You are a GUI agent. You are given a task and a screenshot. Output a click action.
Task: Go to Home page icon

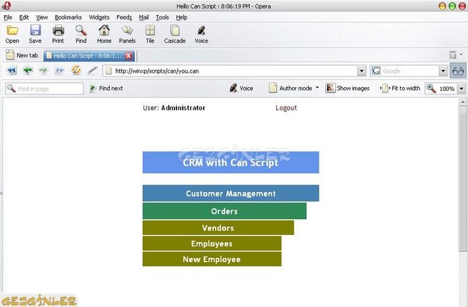coord(104,30)
